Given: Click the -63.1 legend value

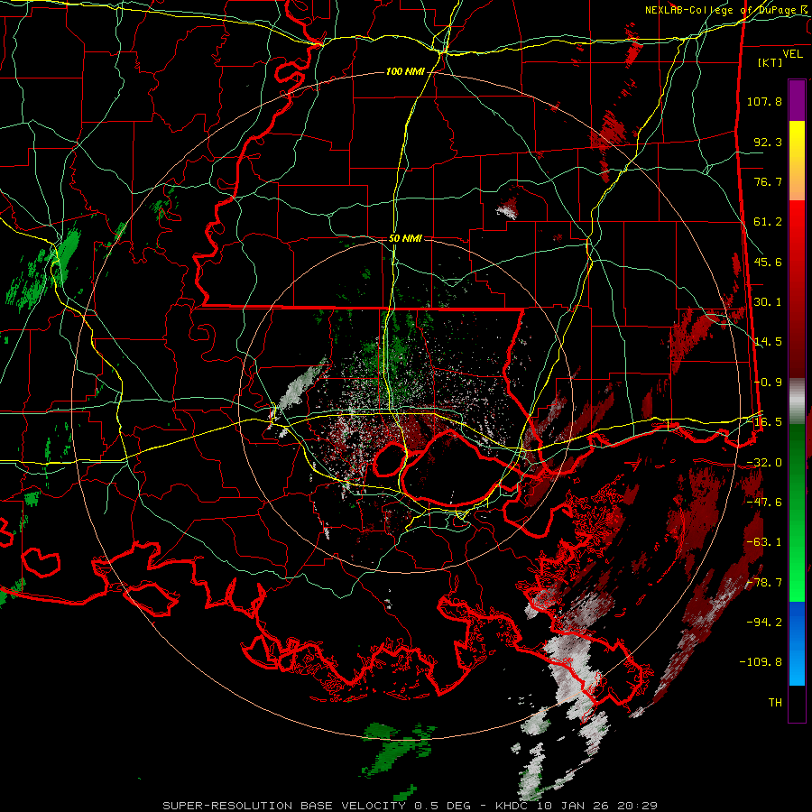Looking at the screenshot, I should click(764, 542).
